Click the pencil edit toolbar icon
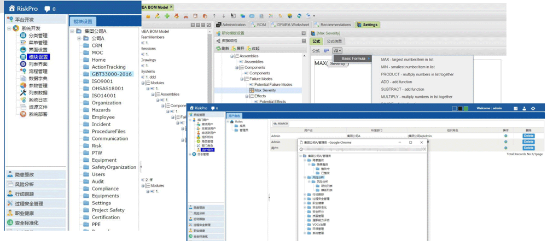 [158, 16]
